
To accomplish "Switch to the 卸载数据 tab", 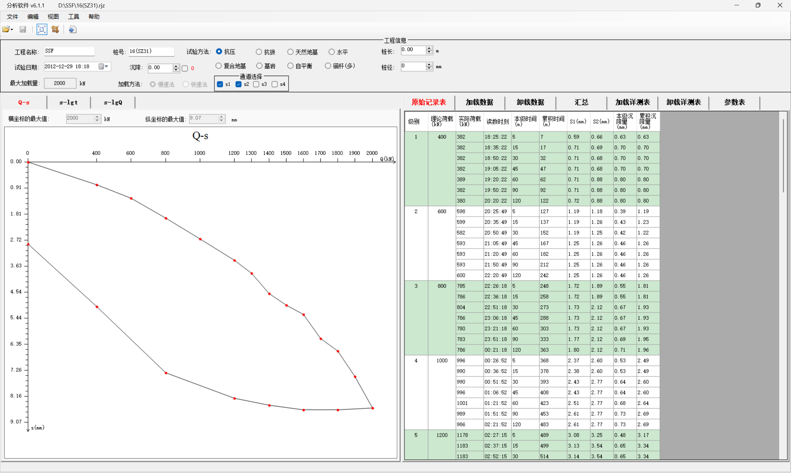I will point(530,102).
